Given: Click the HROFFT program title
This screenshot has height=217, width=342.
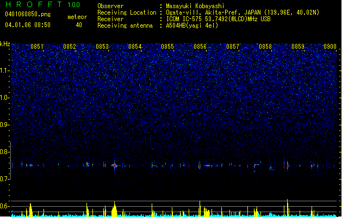Looking at the screenshot, I should 34,4.
